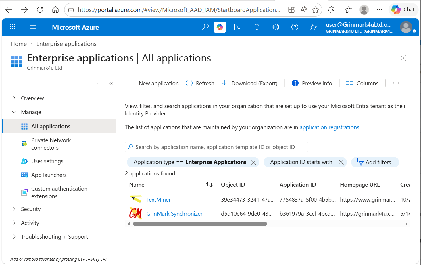Collapse the Manage section

(14, 112)
